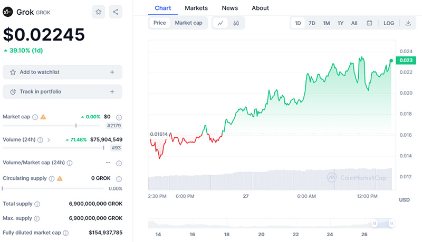This screenshot has width=422, height=242.
Task: Click the Market cap warning triangle icon
Action: point(43,117)
